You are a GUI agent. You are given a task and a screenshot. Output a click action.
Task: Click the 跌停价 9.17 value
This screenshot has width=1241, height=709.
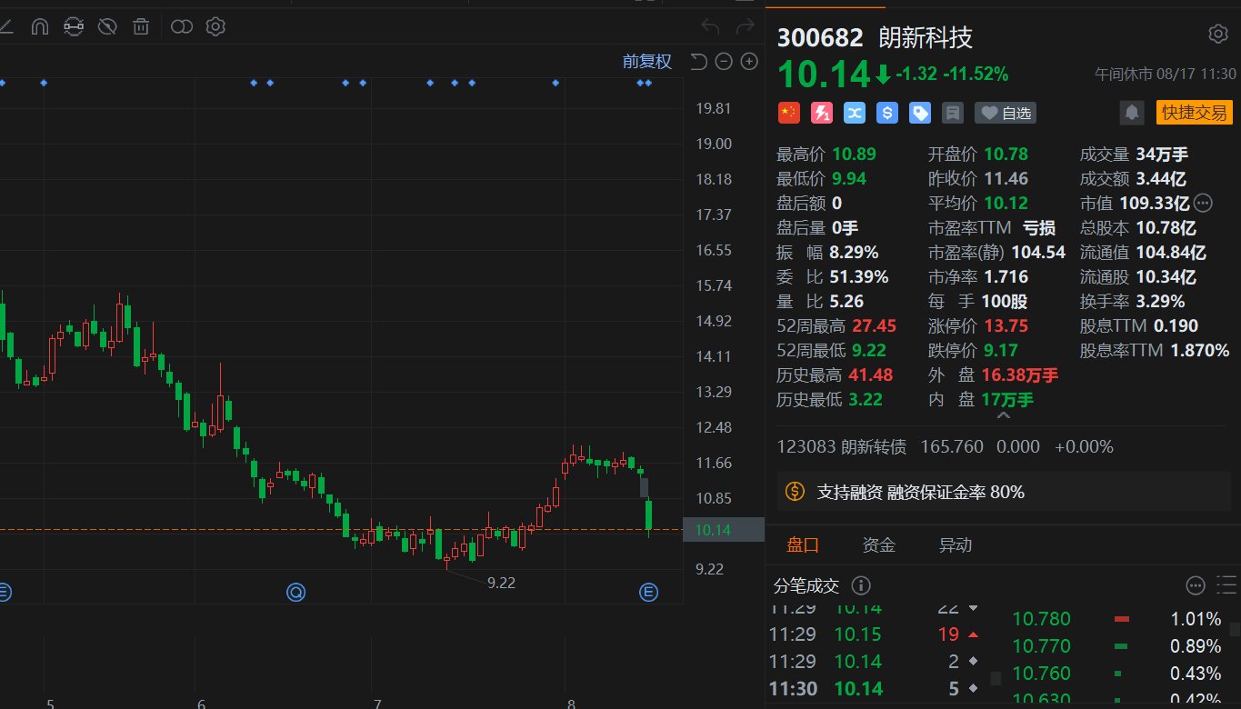1001,350
